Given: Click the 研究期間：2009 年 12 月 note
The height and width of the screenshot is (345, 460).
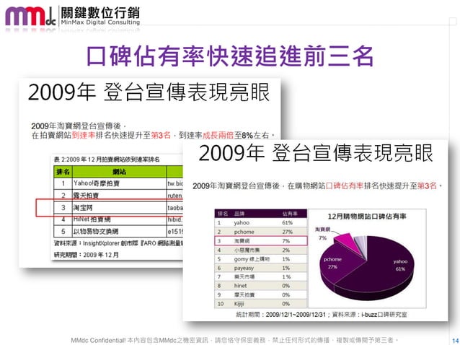Looking at the screenshot, I should coord(87,255).
